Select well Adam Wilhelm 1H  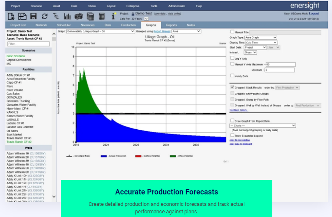point(26,154)
